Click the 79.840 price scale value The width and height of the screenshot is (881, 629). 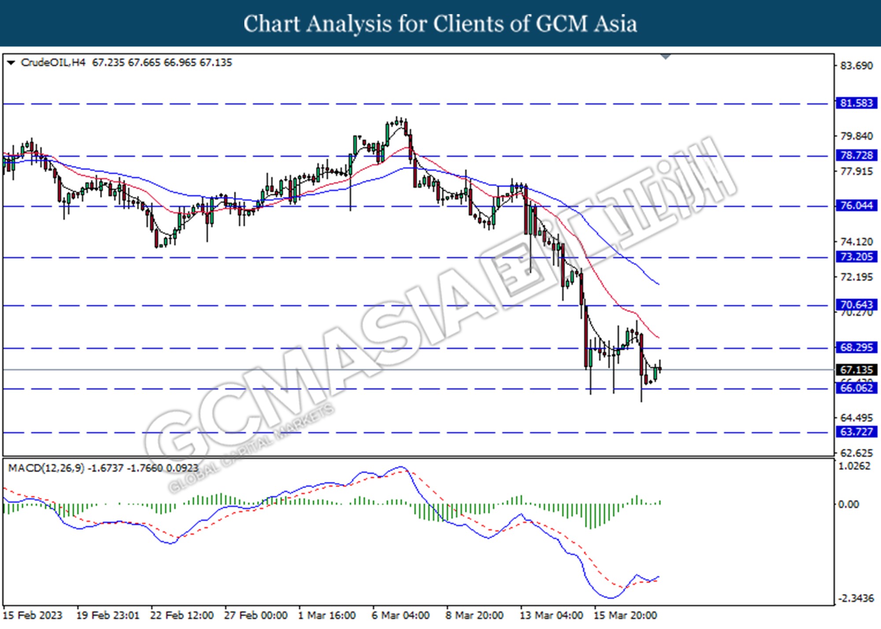click(856, 136)
